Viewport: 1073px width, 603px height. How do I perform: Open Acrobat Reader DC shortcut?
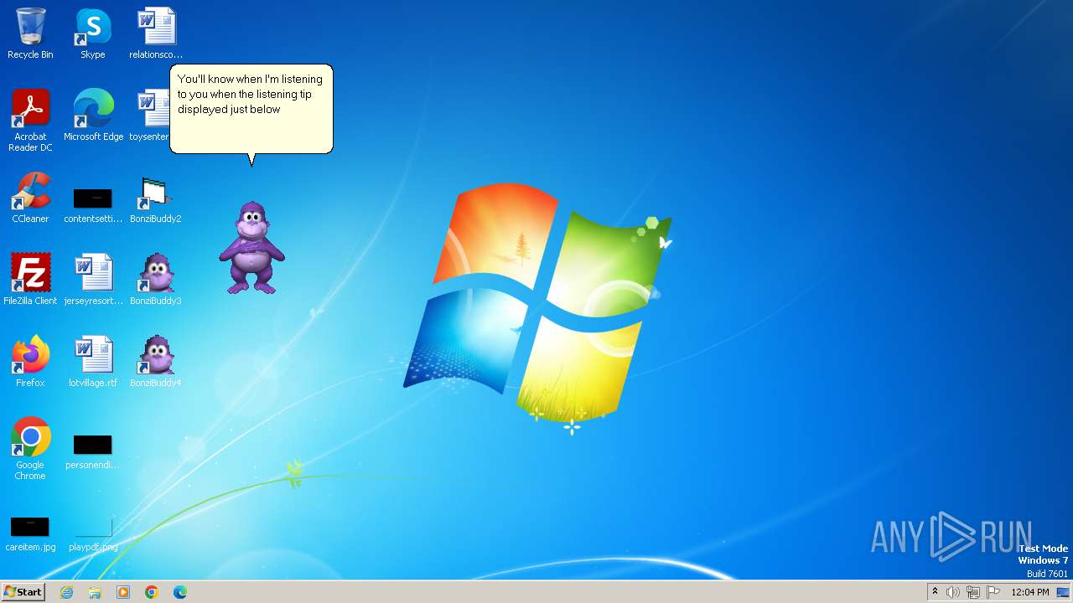coord(30,121)
